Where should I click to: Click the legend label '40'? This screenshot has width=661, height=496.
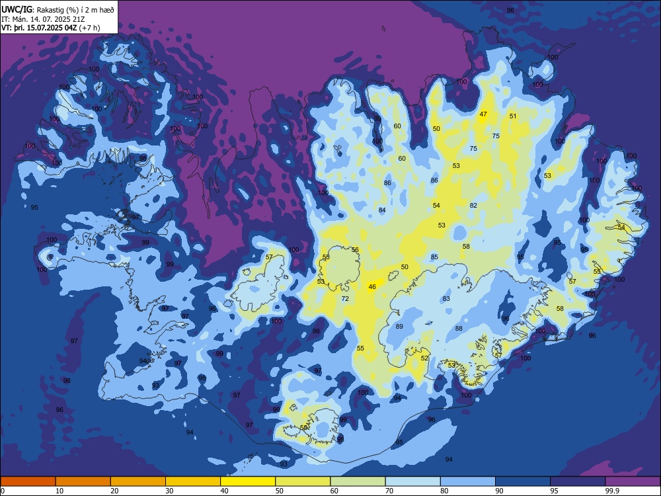click(x=224, y=491)
